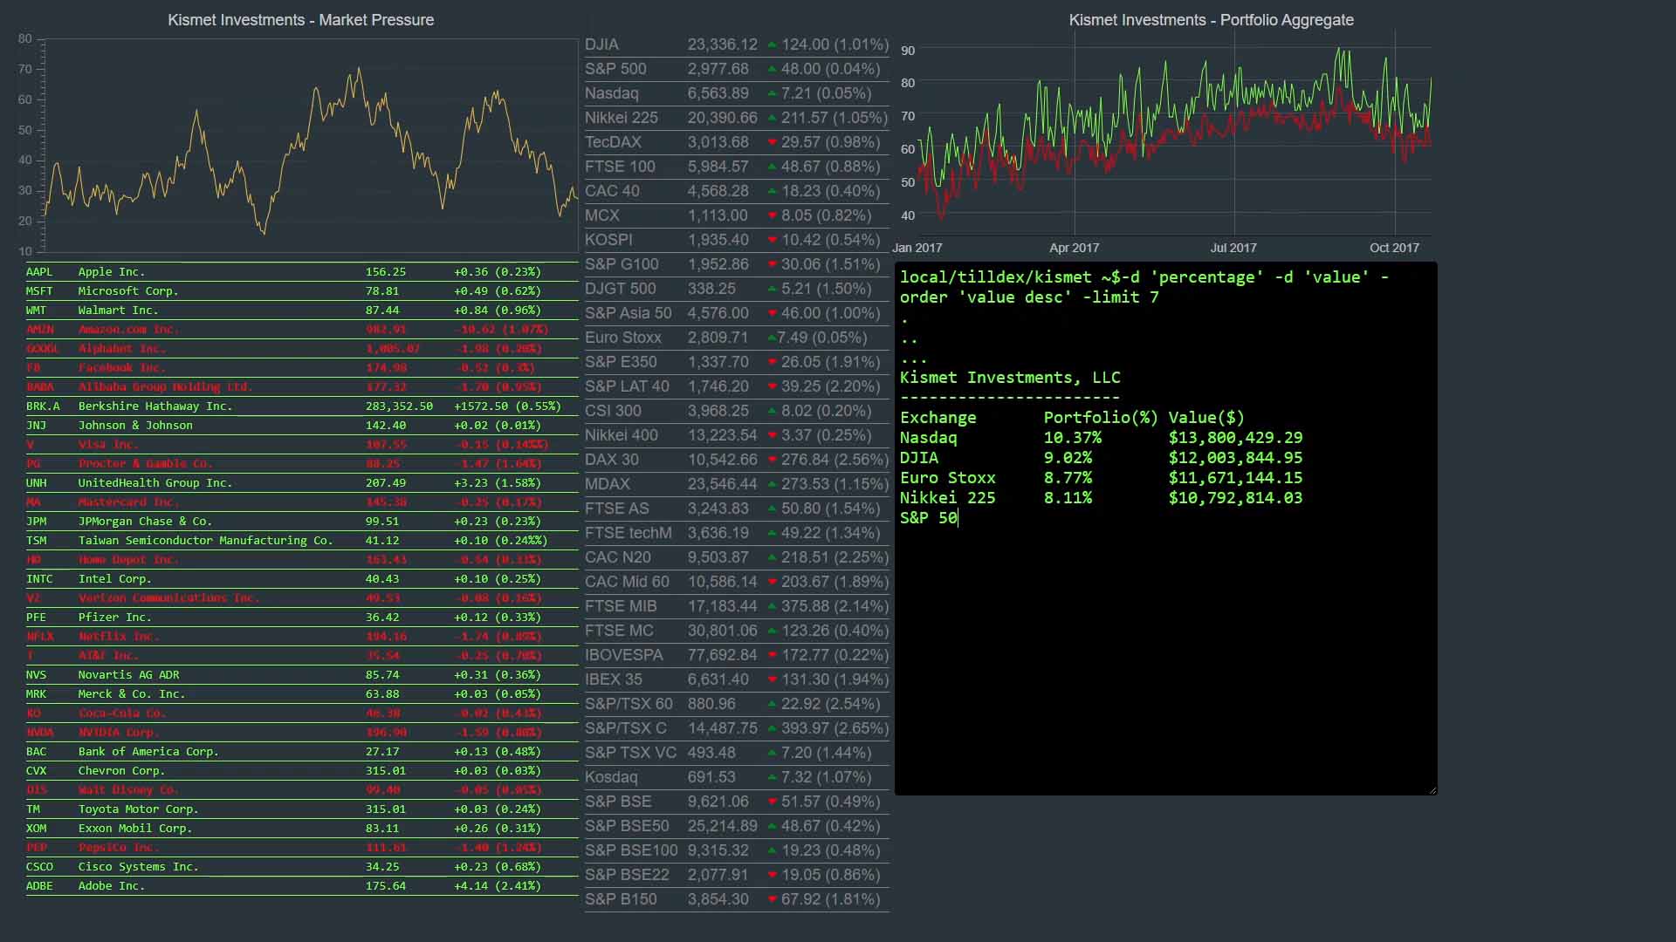Image resolution: width=1676 pixels, height=942 pixels.
Task: Click the green up arrow in S&P/TSX C row
Action: tap(773, 728)
